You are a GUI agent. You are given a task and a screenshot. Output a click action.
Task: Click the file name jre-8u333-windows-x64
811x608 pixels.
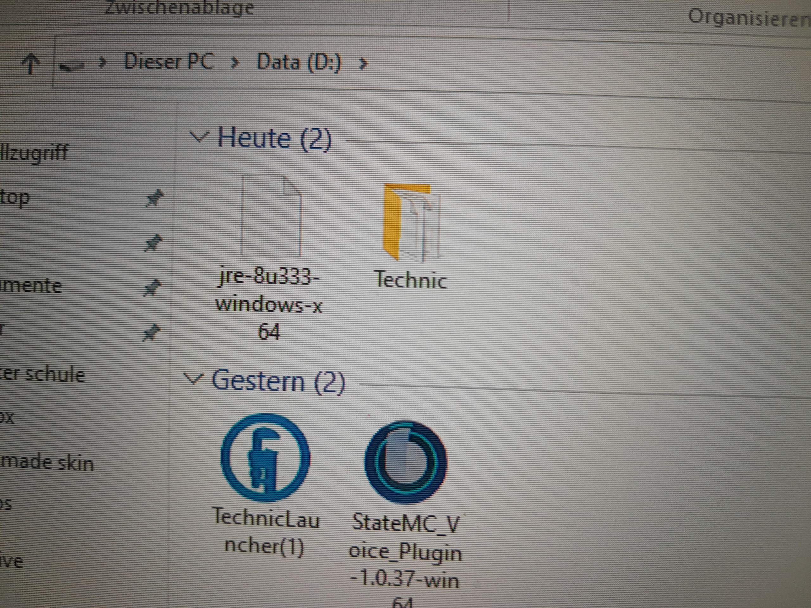coord(269,304)
